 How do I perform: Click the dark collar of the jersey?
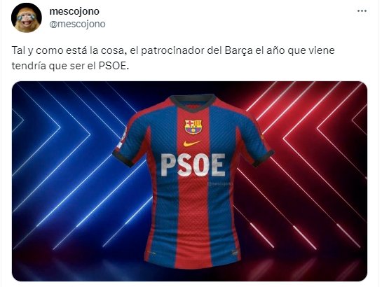click(193, 101)
